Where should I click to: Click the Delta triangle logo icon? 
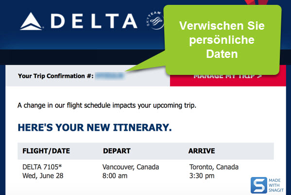point(31,21)
